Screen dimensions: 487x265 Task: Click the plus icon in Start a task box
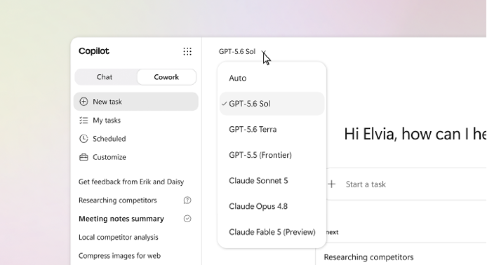coord(332,184)
